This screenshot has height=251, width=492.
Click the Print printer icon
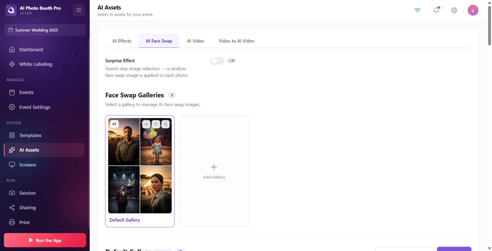[12, 223]
